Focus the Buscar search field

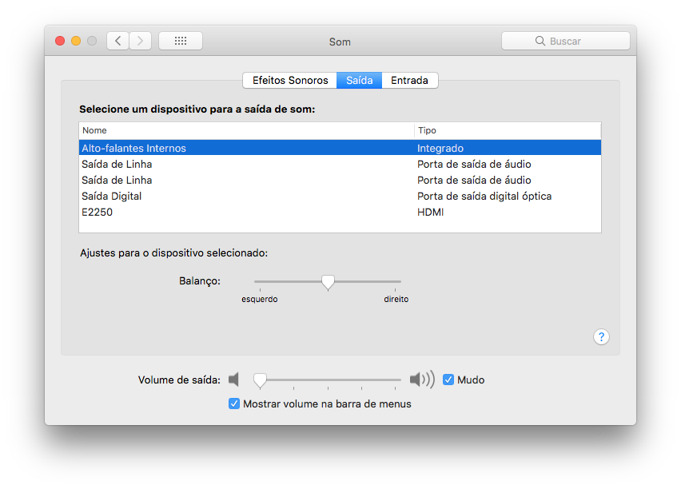point(565,41)
